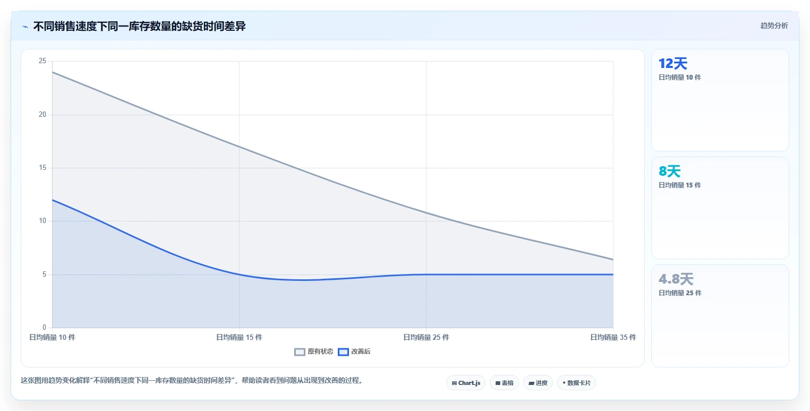Select the 4.8天 data card value
810x411 pixels.
pos(676,279)
